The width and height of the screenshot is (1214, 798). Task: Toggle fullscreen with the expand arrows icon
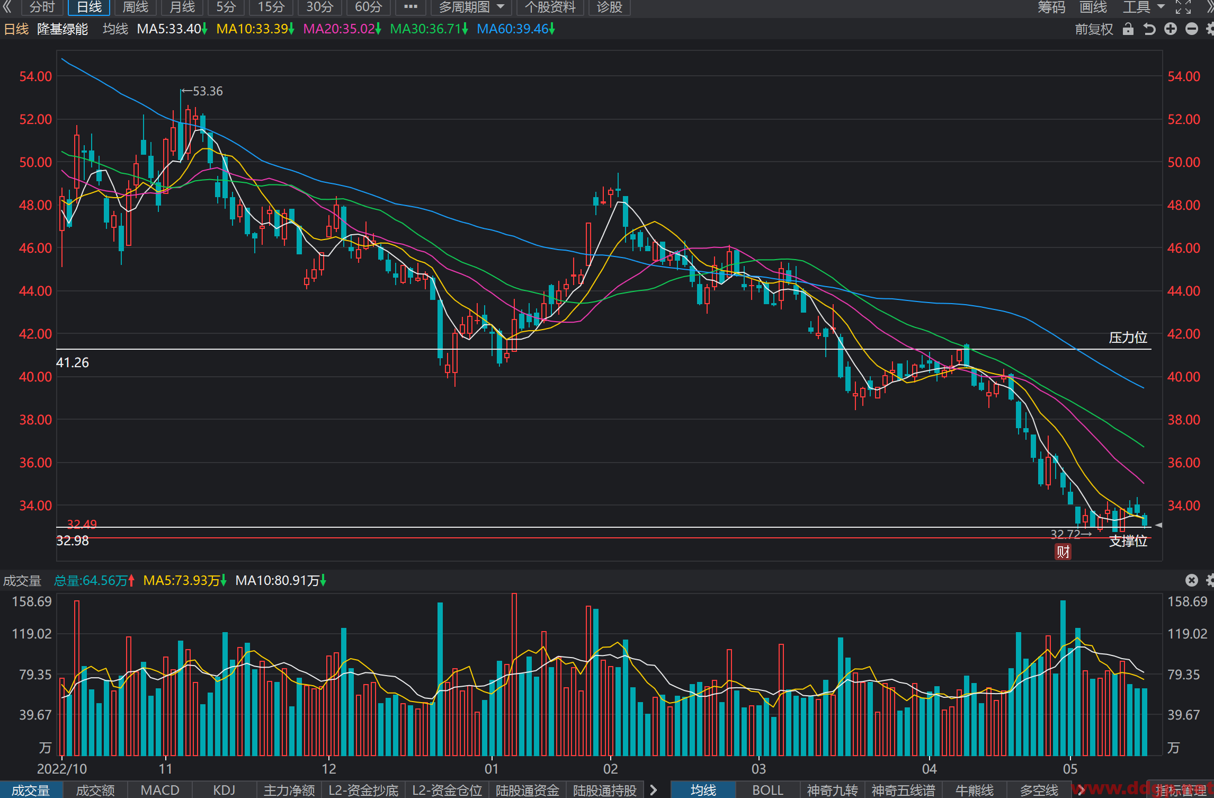click(1183, 7)
